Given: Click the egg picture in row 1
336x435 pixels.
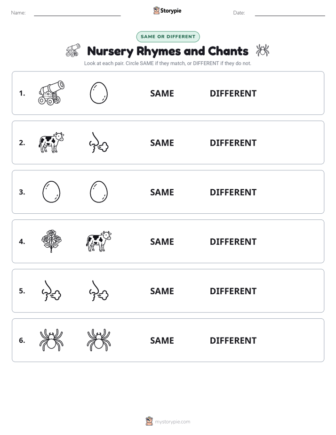Looking at the screenshot, I should [99, 93].
